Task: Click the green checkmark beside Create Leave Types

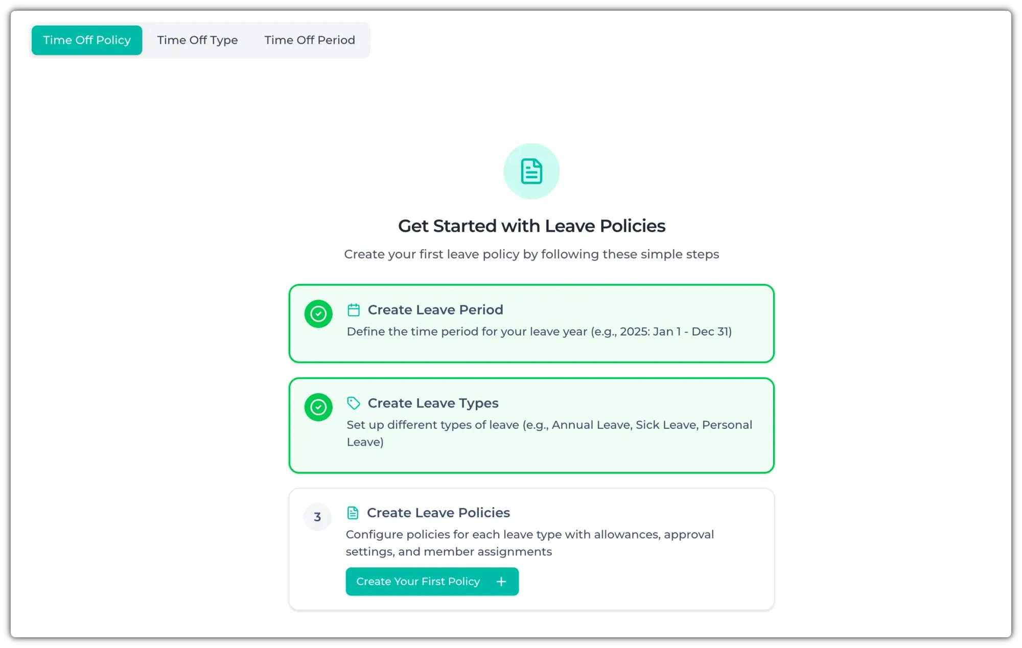Action: coord(318,407)
